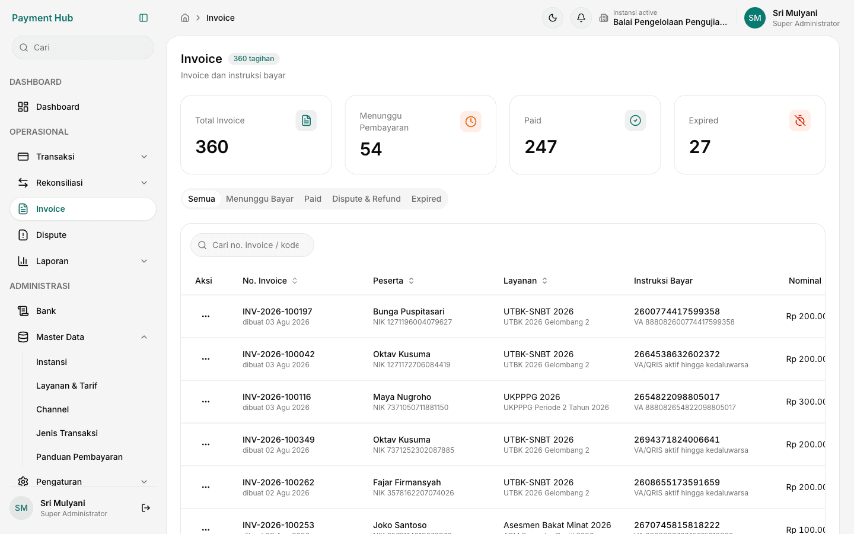Go to home via breadcrumb icon
This screenshot has height=534, width=854.
click(x=185, y=18)
